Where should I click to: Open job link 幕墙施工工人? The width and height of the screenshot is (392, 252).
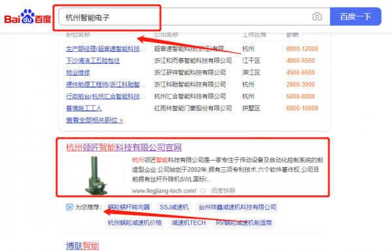coord(84,108)
